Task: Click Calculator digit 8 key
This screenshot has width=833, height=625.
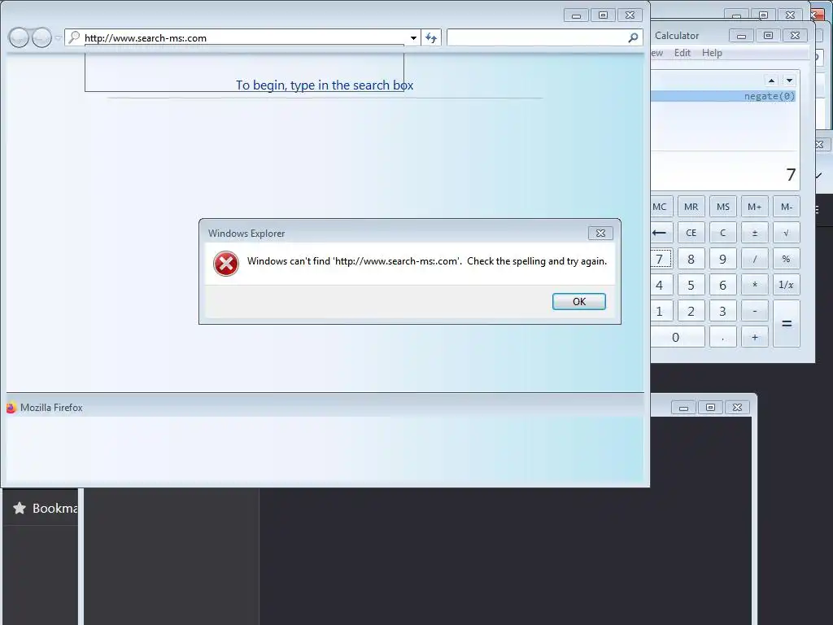Action: point(691,259)
